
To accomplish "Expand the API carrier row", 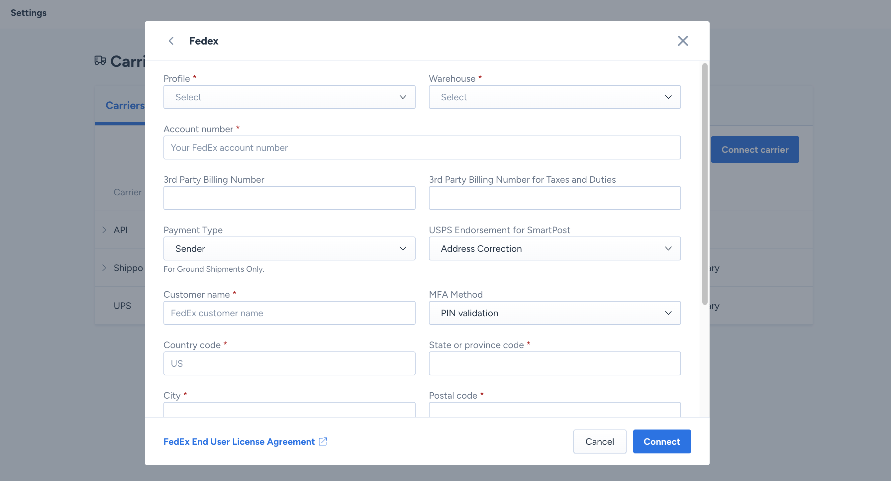I will pyautogui.click(x=104, y=230).
